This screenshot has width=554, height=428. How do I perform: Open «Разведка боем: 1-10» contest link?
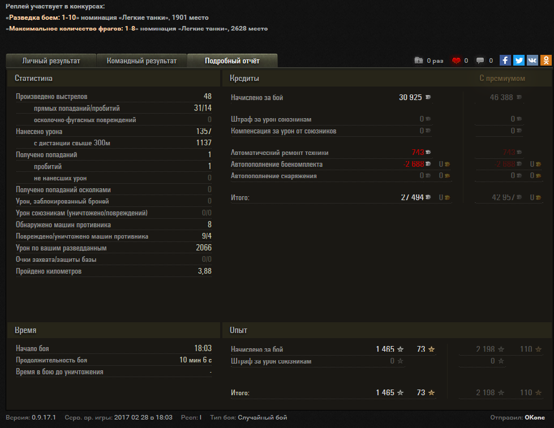coord(42,18)
